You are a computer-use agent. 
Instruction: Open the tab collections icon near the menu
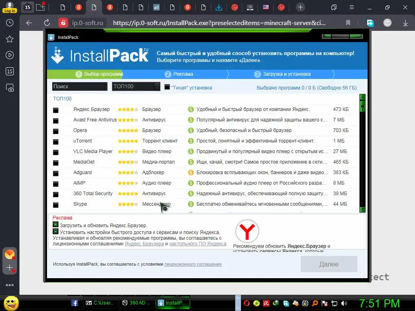click(x=334, y=7)
